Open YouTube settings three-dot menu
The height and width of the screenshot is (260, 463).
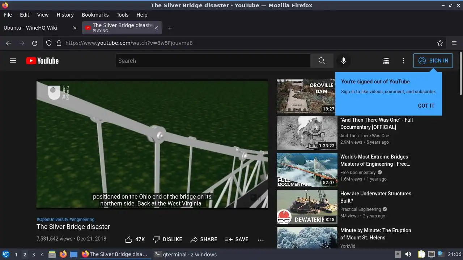[403, 61]
